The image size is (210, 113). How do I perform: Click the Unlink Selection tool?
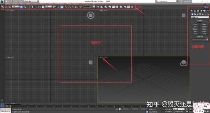[6, 7]
